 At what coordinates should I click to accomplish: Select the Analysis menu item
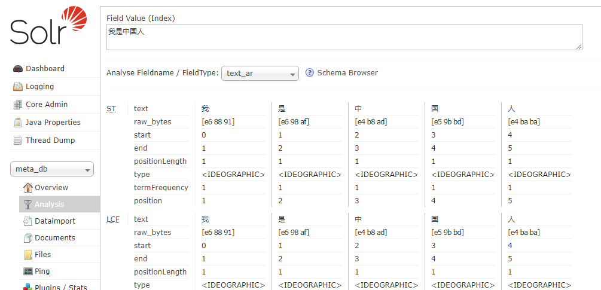pyautogui.click(x=59, y=204)
